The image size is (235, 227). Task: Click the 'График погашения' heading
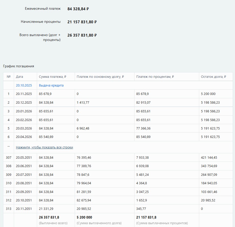[x=18, y=66]
